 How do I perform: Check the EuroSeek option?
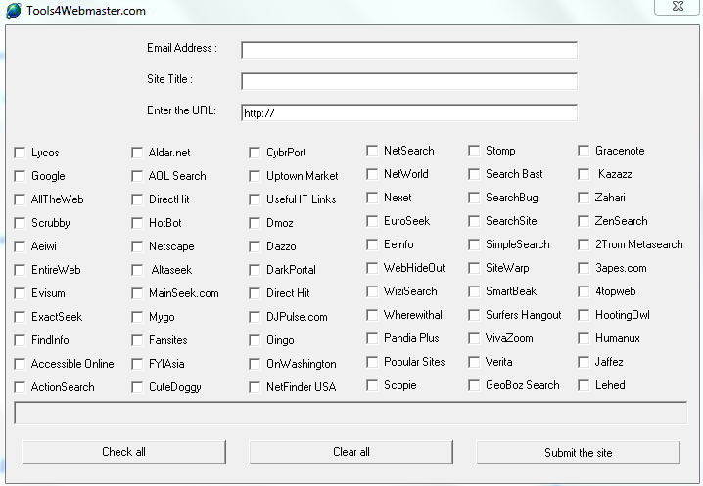point(372,221)
